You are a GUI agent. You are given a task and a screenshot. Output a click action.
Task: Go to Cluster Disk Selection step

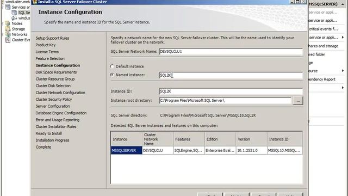(x=53, y=86)
